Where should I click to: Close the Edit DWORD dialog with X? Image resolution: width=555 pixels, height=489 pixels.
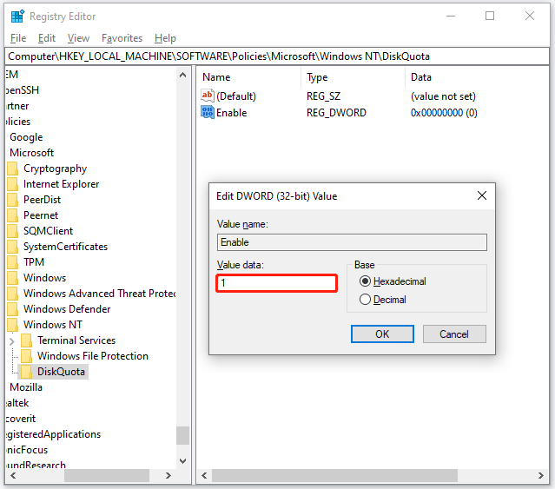(482, 195)
